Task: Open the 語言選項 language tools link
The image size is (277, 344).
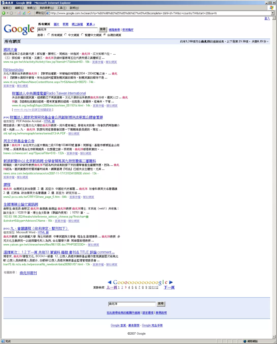Action: point(148,313)
